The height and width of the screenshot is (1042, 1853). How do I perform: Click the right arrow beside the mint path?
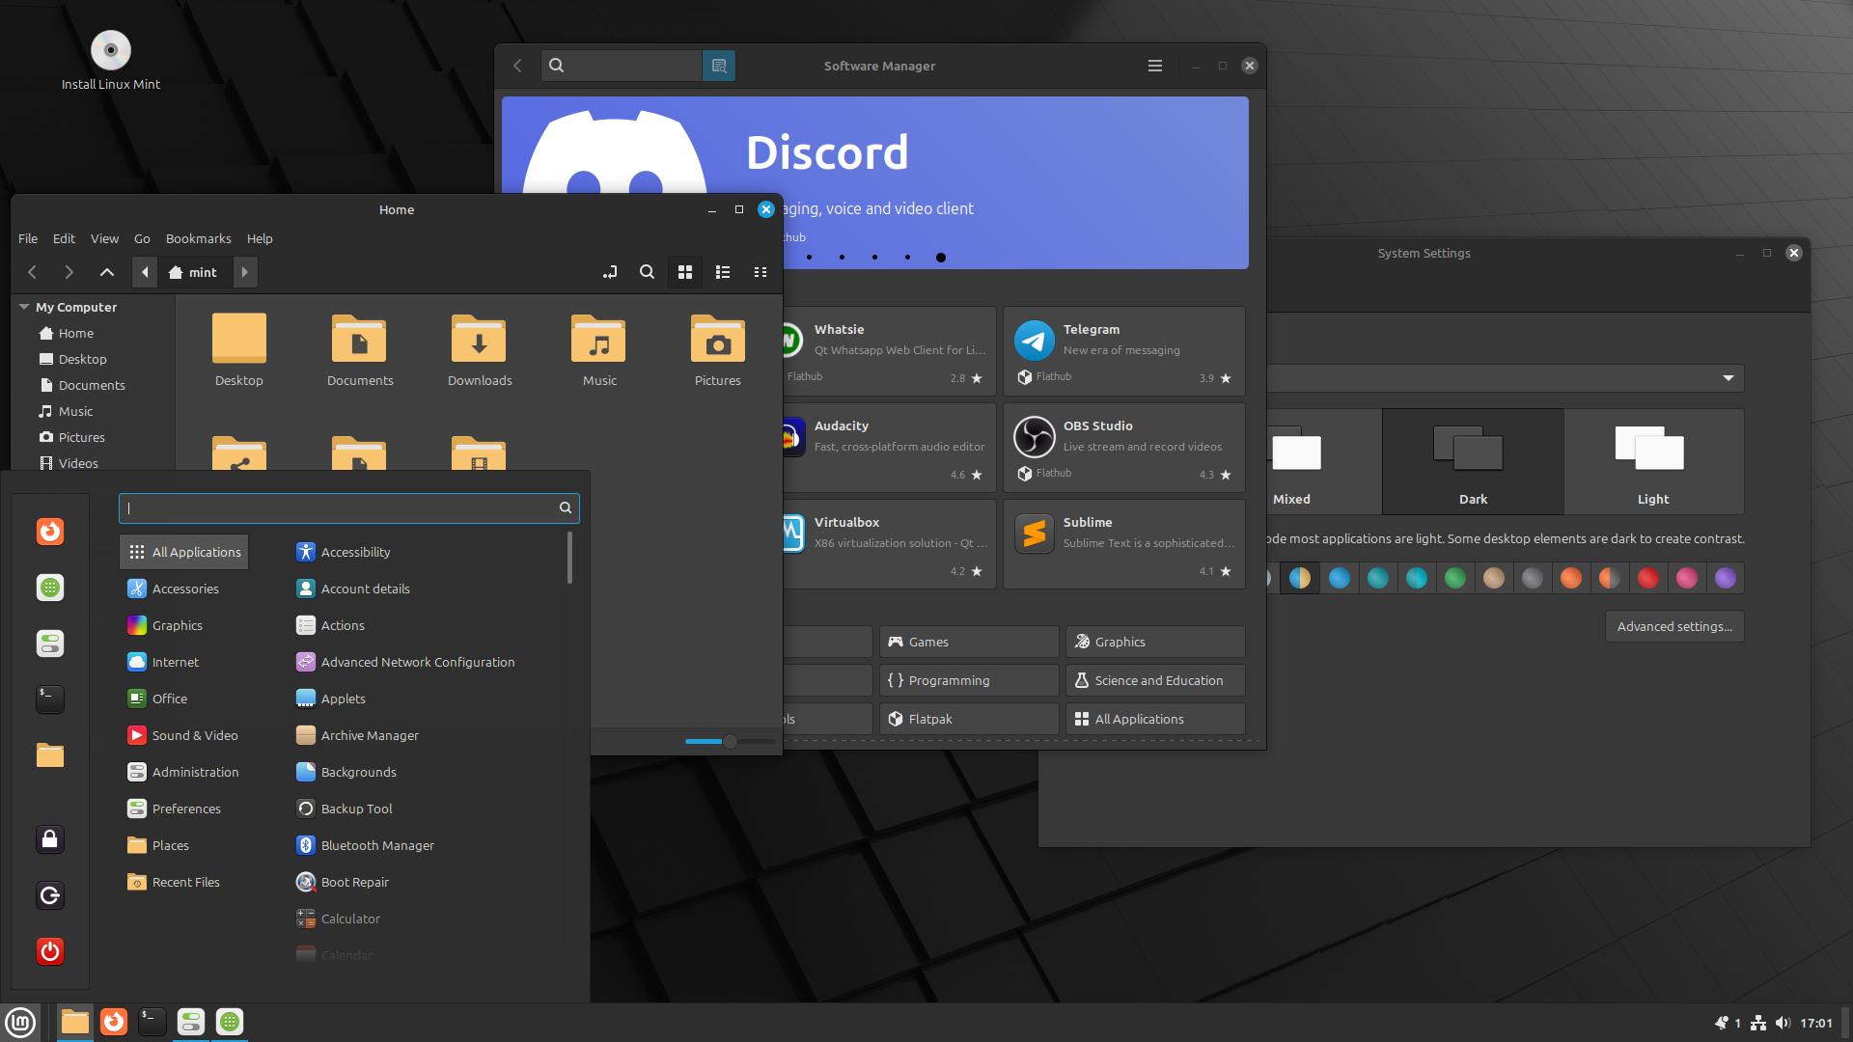(245, 272)
